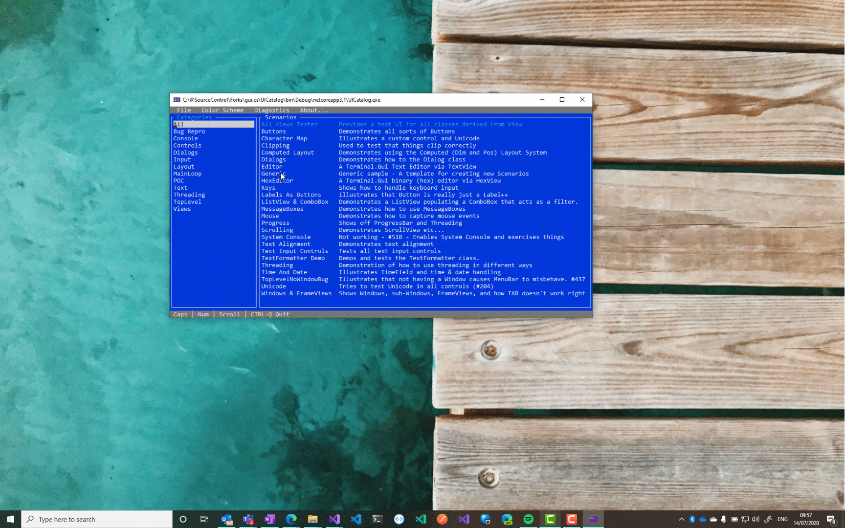Open Task View in the taskbar
Screen dimensions: 845x528
point(204,519)
